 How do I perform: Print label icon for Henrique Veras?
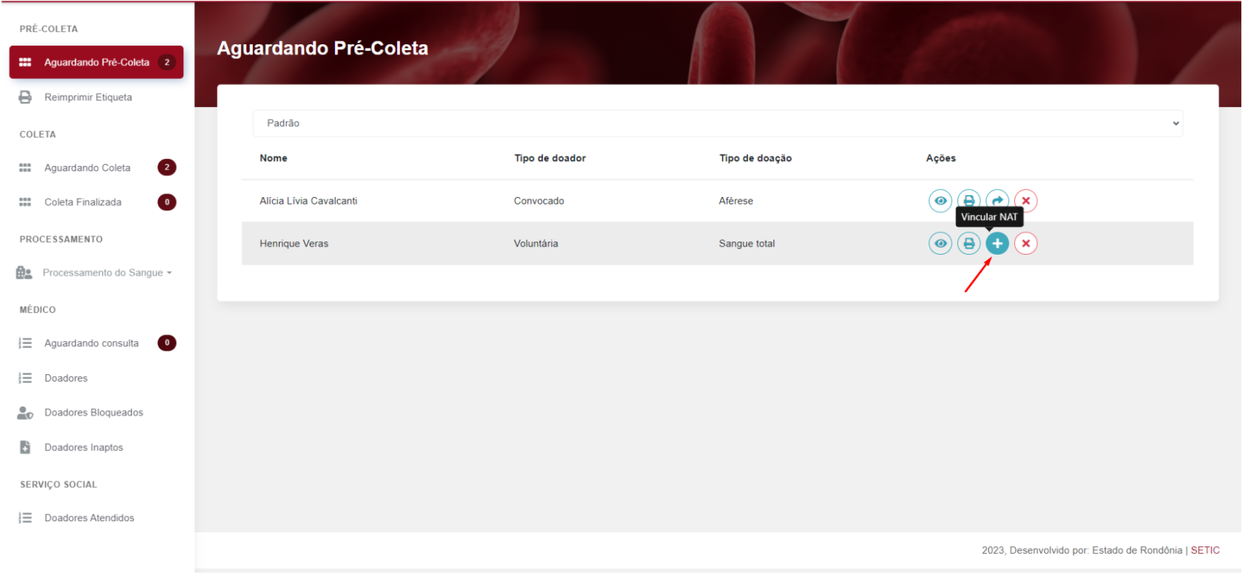click(x=968, y=244)
